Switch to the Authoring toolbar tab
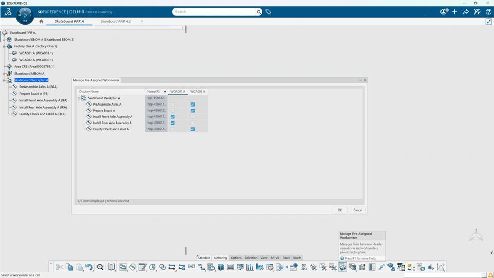494x278 pixels. (220, 258)
